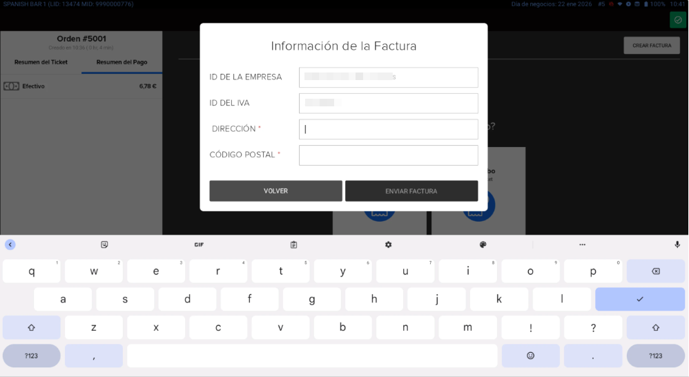Click the SPANISH BAR 1 location header
Image resolution: width=689 pixels, height=377 pixels.
click(68, 4)
